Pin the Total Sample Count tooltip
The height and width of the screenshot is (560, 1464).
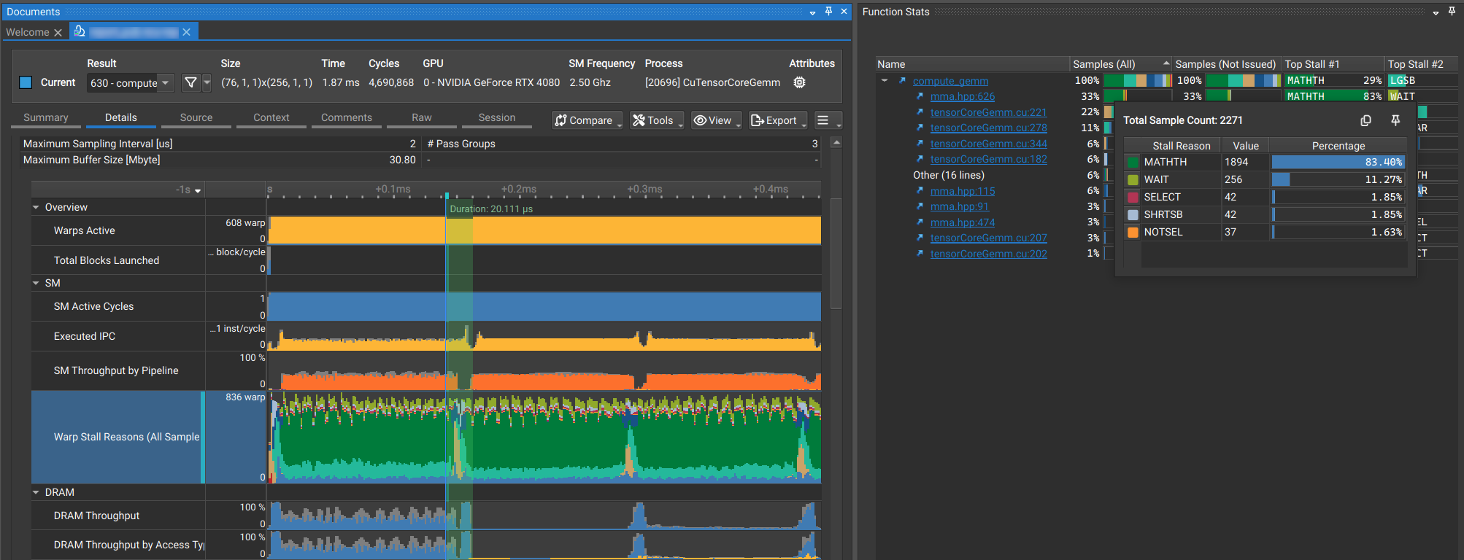pyautogui.click(x=1395, y=120)
